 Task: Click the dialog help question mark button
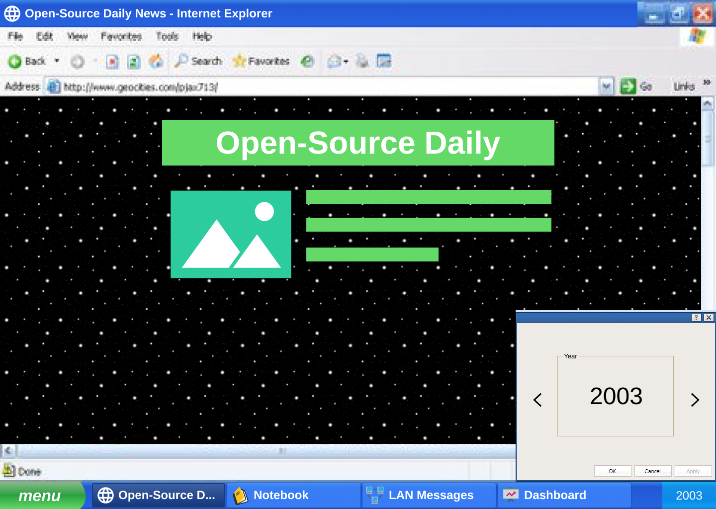pos(696,317)
